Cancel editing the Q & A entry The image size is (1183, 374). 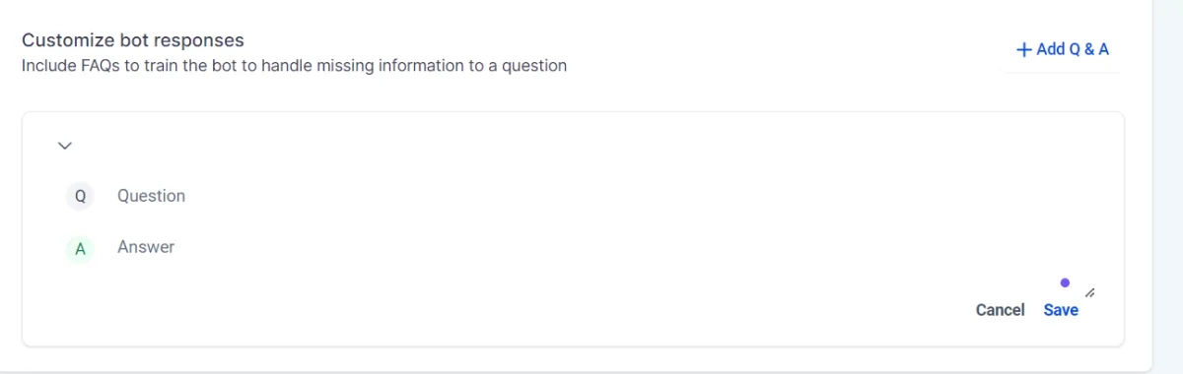tap(1000, 310)
